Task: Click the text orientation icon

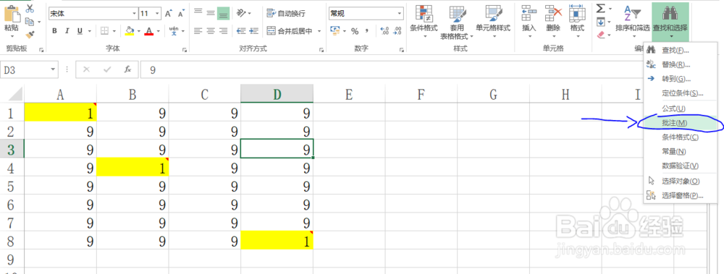Action: 242,14
